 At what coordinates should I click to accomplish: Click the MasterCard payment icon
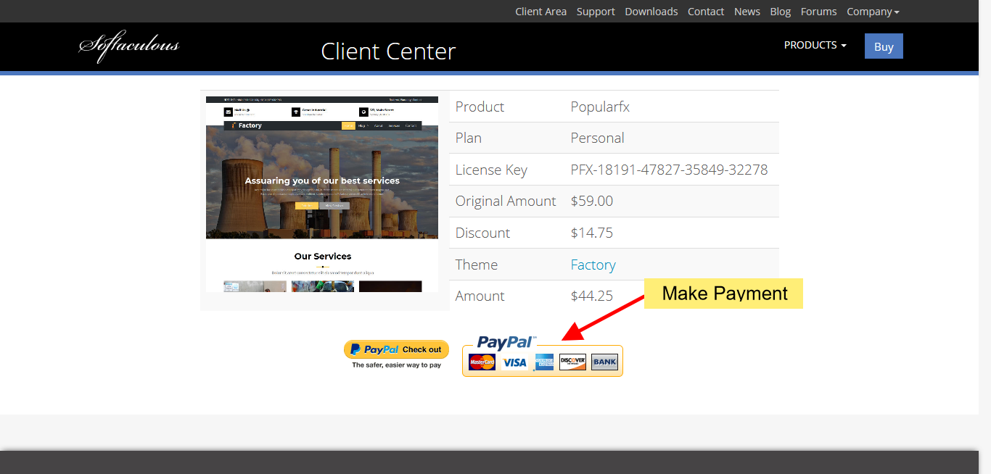(482, 362)
